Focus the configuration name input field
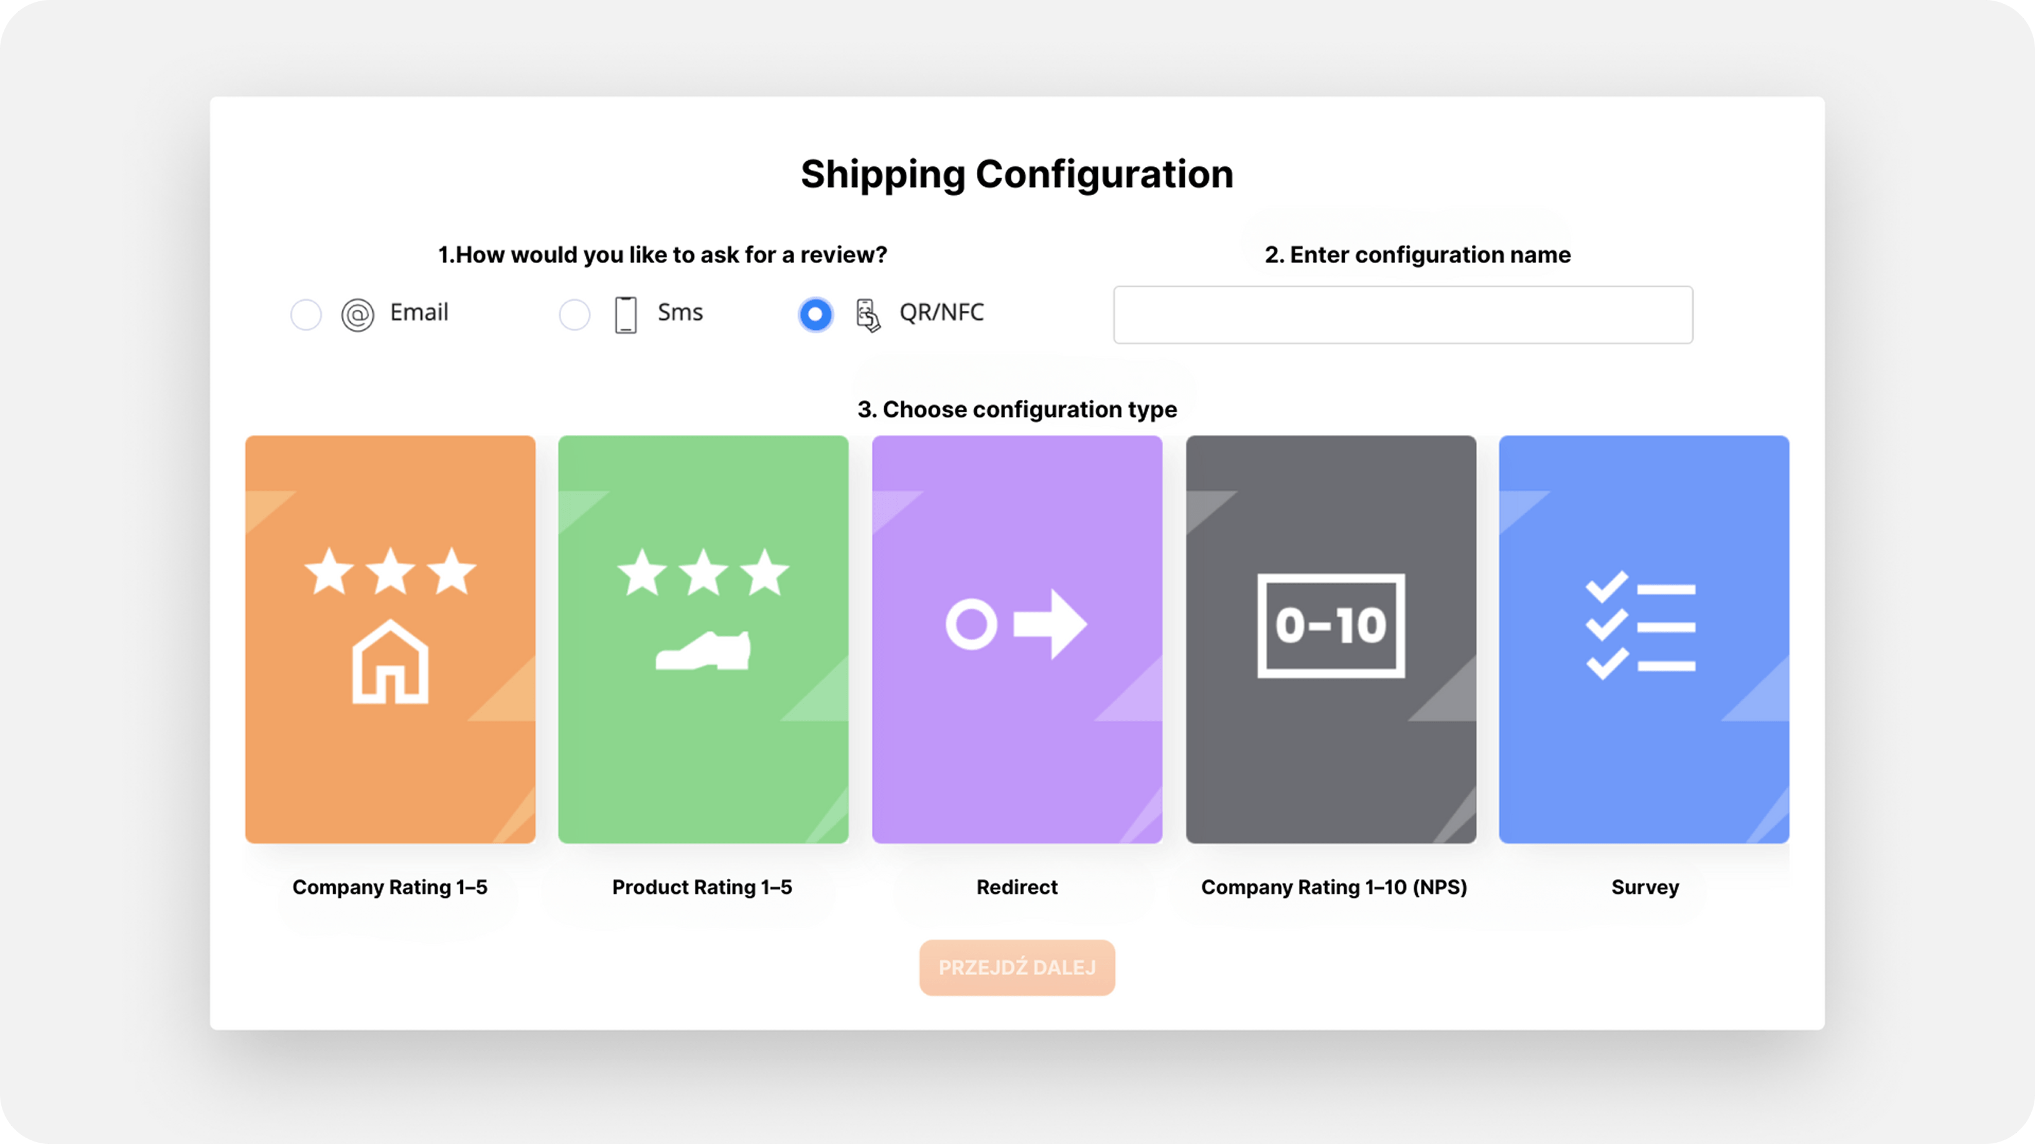The width and height of the screenshot is (2035, 1144). [1403, 314]
